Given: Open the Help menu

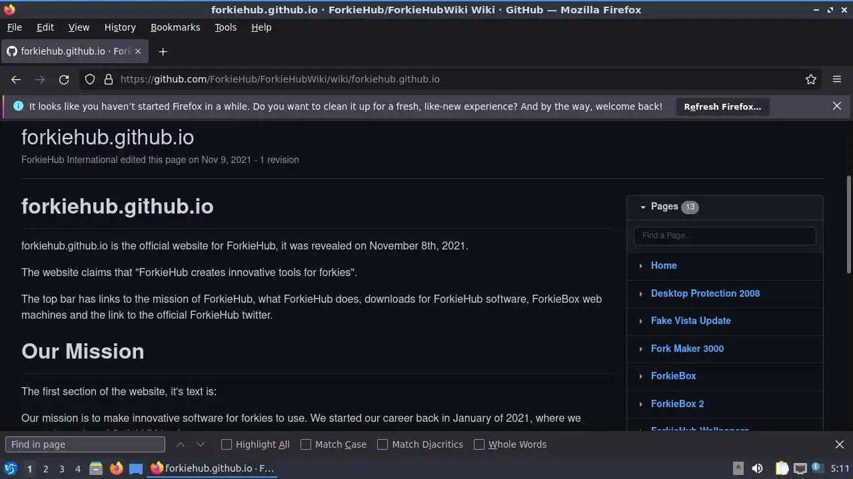Looking at the screenshot, I should tap(261, 27).
